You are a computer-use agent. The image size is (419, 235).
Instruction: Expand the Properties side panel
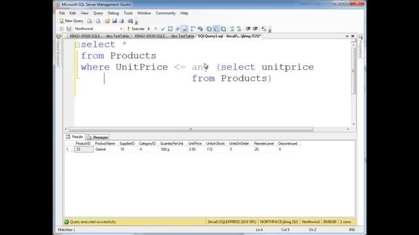[x=361, y=46]
